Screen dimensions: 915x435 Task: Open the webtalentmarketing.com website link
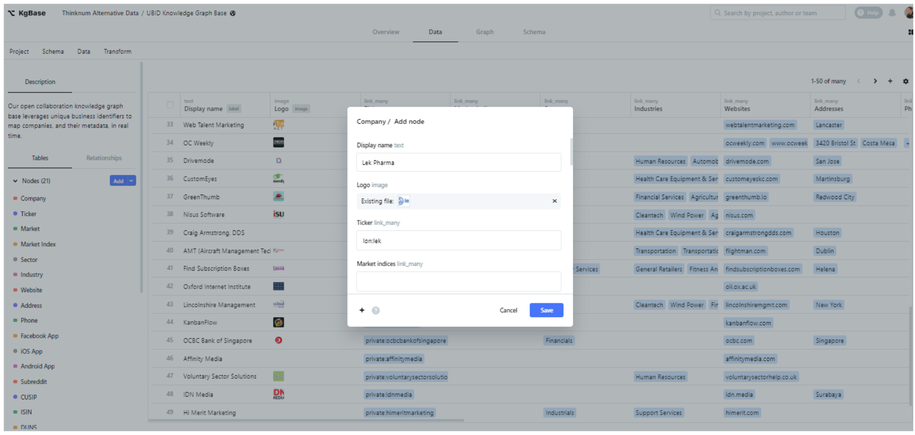[x=760, y=125]
